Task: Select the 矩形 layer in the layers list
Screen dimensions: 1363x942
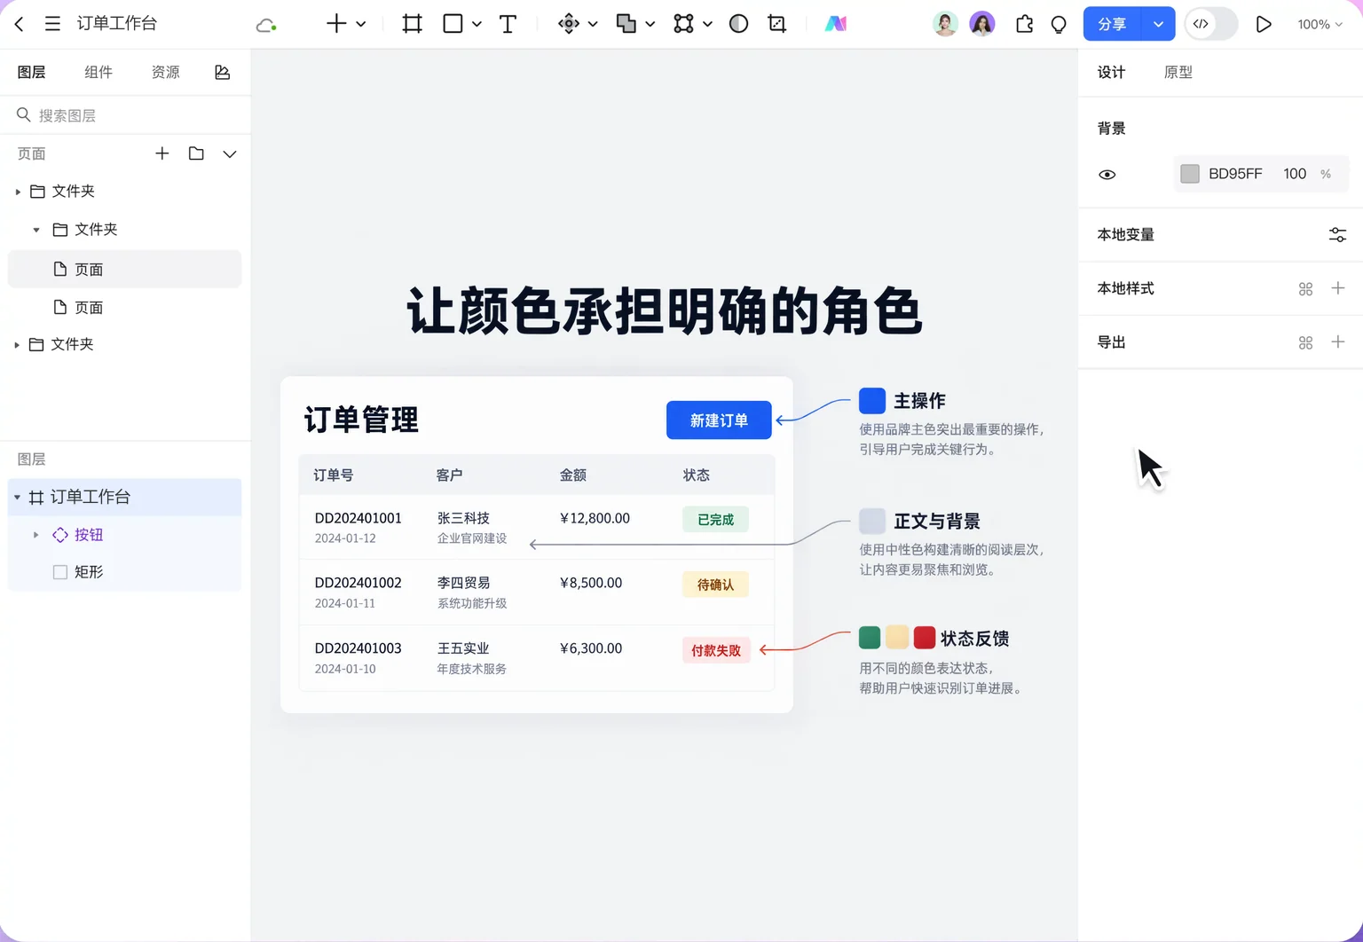Action: pos(124,572)
